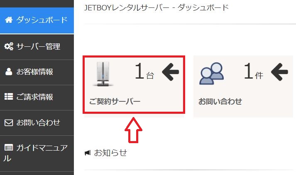The height and width of the screenshot is (175, 296).
Task: Open the ダッシュボード sidebar menu item
Action: pos(37,21)
